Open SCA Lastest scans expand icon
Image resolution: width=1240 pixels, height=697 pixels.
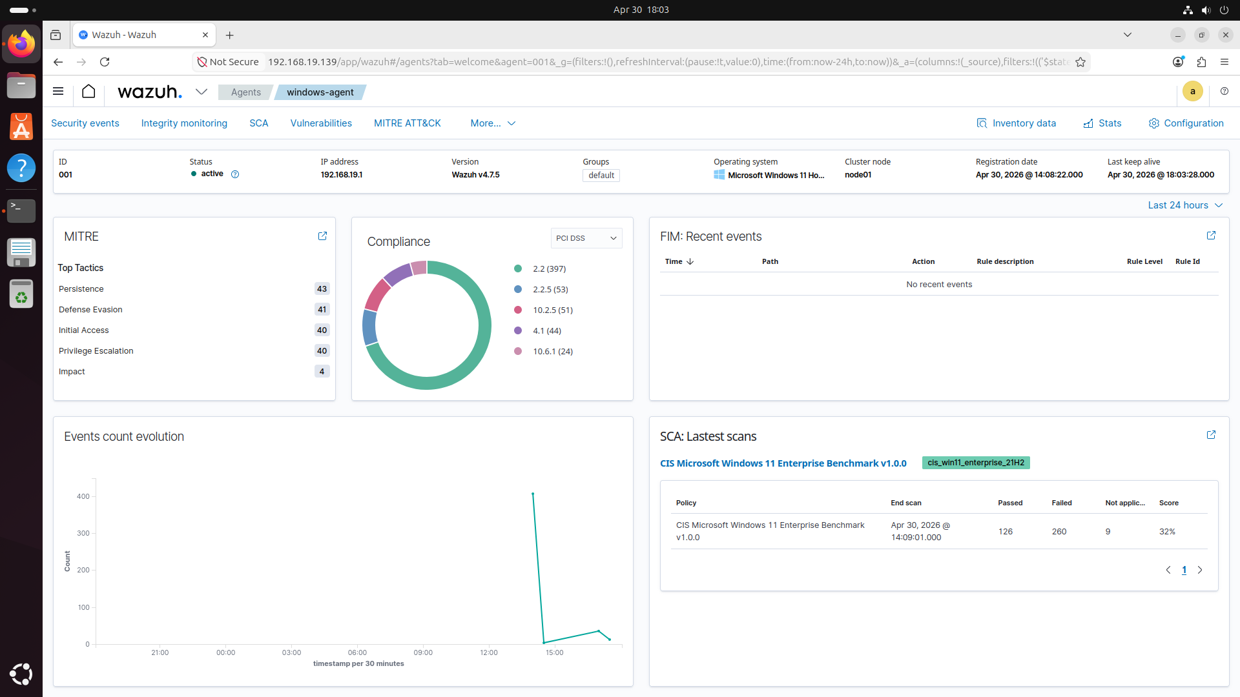click(x=1211, y=435)
